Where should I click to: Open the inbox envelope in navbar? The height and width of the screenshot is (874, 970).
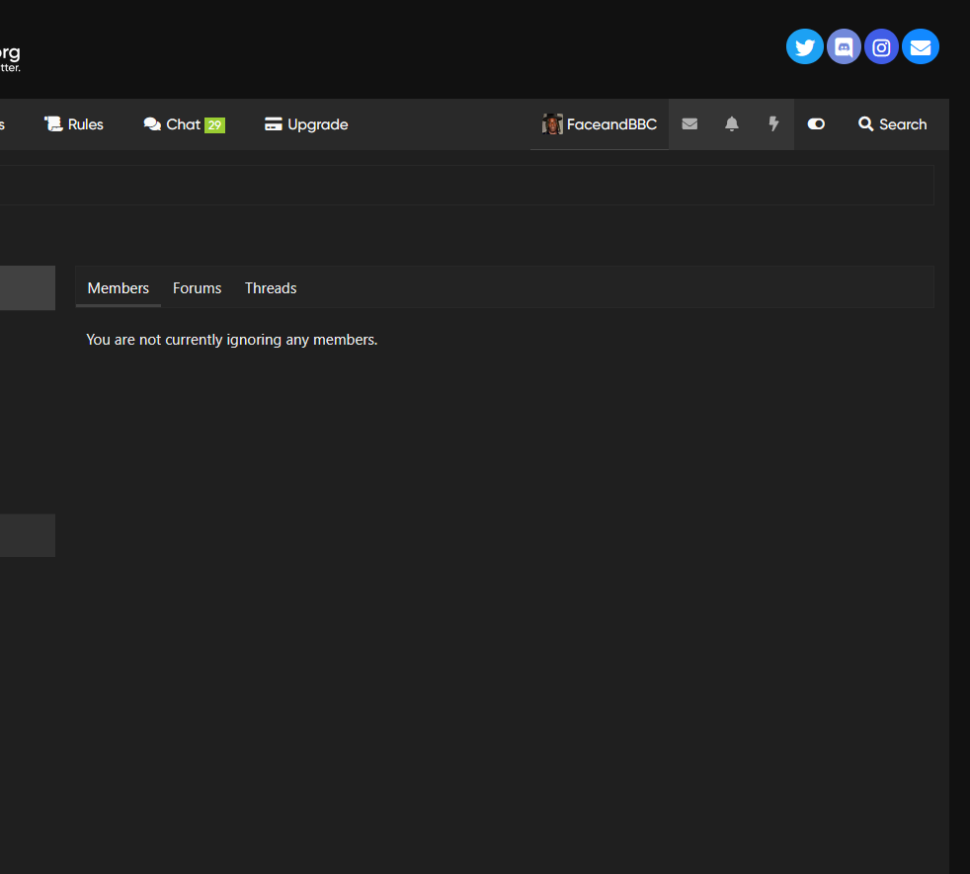[689, 124]
